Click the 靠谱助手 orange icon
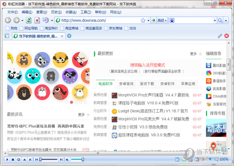The image size is (234, 166). point(209,81)
